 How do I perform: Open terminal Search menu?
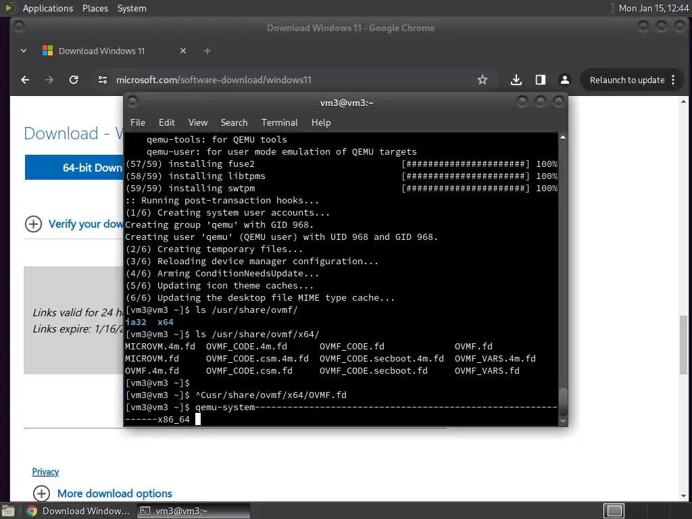234,123
